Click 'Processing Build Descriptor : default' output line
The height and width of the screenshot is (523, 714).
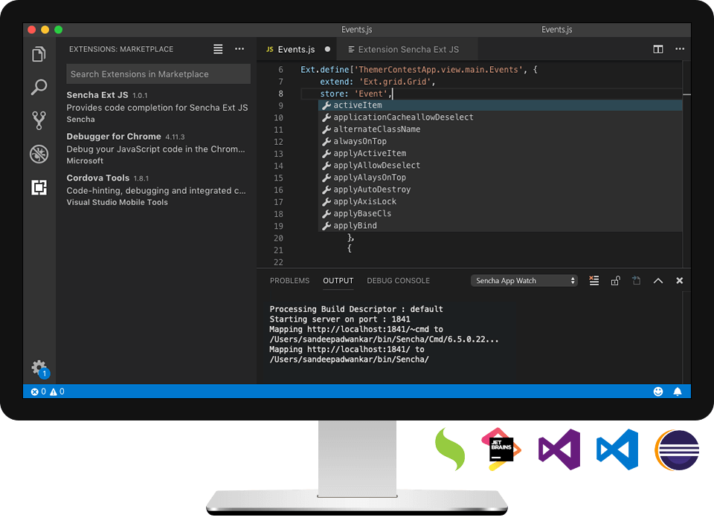click(356, 309)
